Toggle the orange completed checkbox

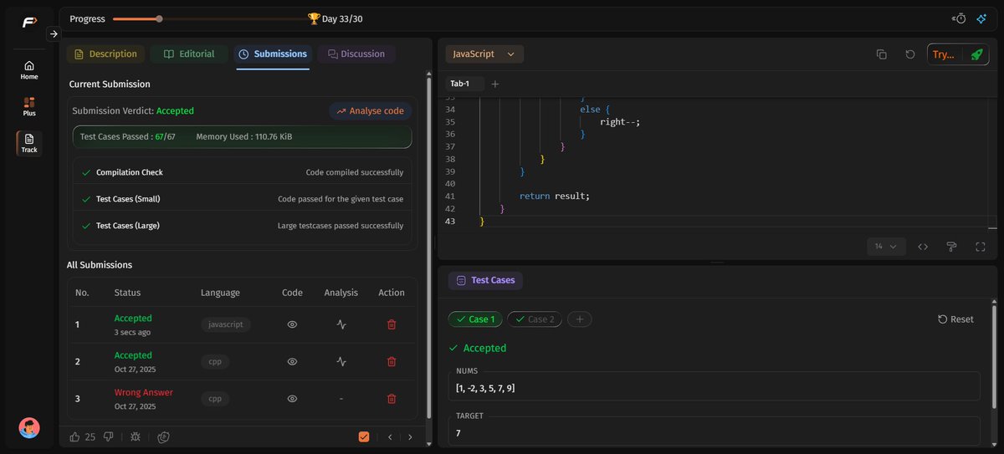364,436
